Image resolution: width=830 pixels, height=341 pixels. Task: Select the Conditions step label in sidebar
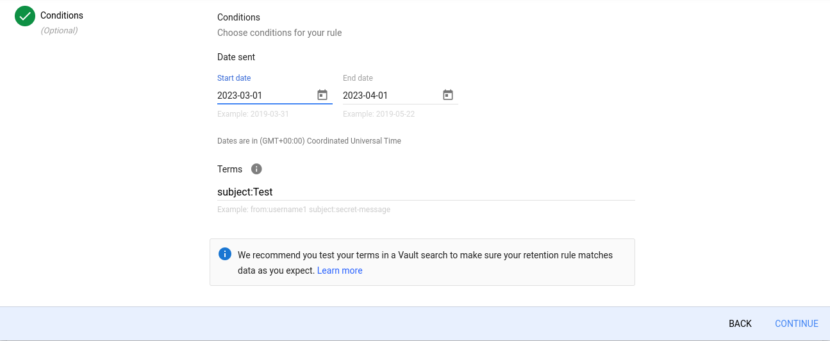point(62,15)
